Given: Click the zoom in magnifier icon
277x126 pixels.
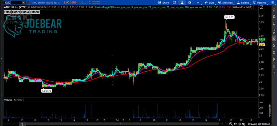Looking at the screenshot, I should pyautogui.click(x=231, y=124).
